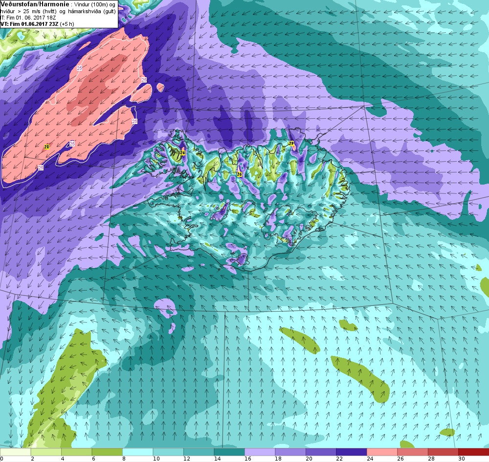
Task: Click the legend scale label '12'
Action: click(x=186, y=459)
